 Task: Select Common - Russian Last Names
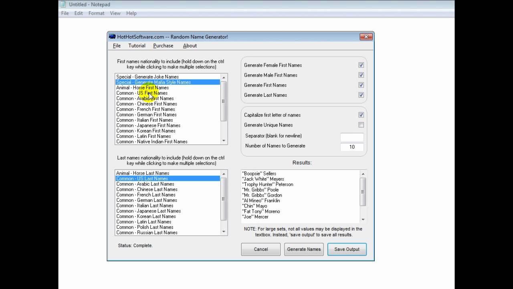[168, 233]
